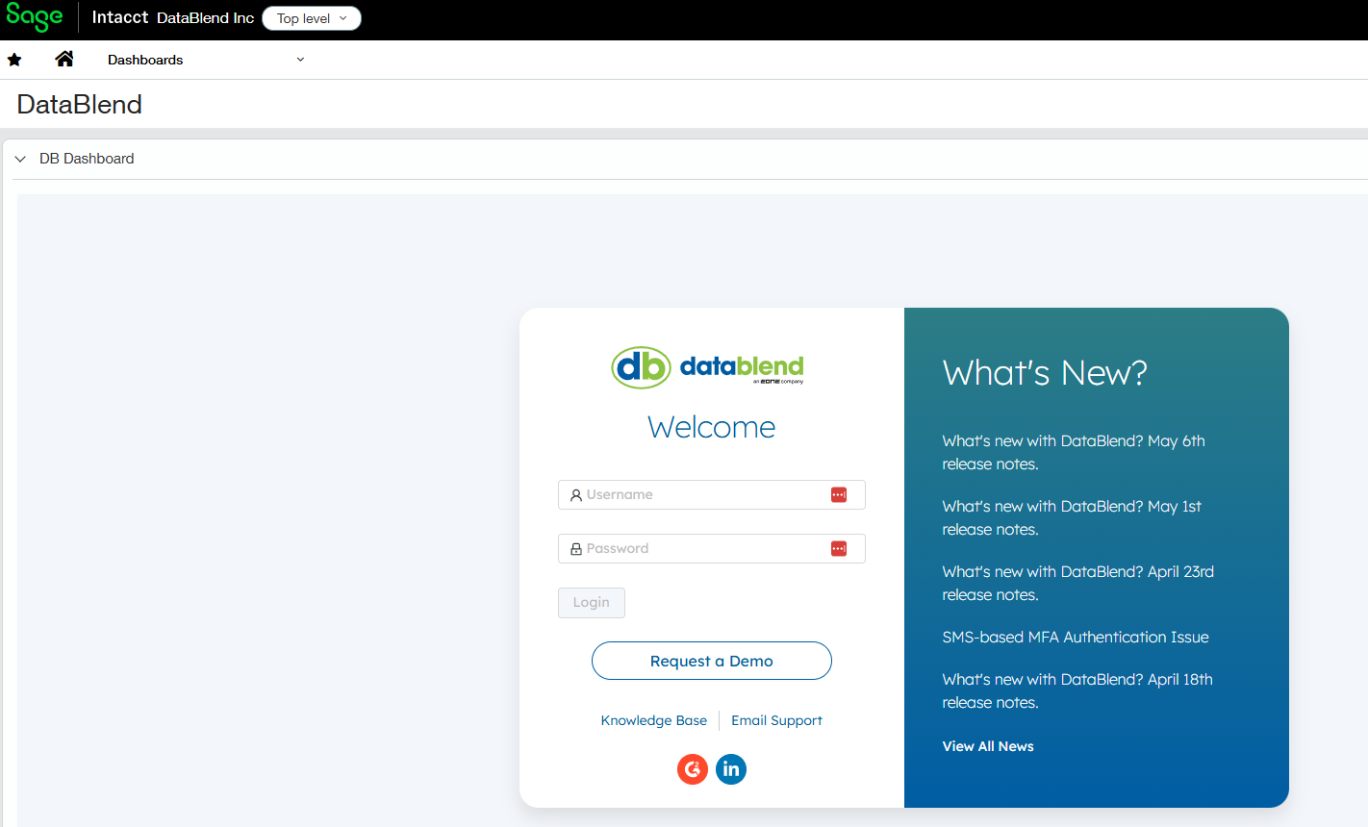Go to the home icon

64,59
